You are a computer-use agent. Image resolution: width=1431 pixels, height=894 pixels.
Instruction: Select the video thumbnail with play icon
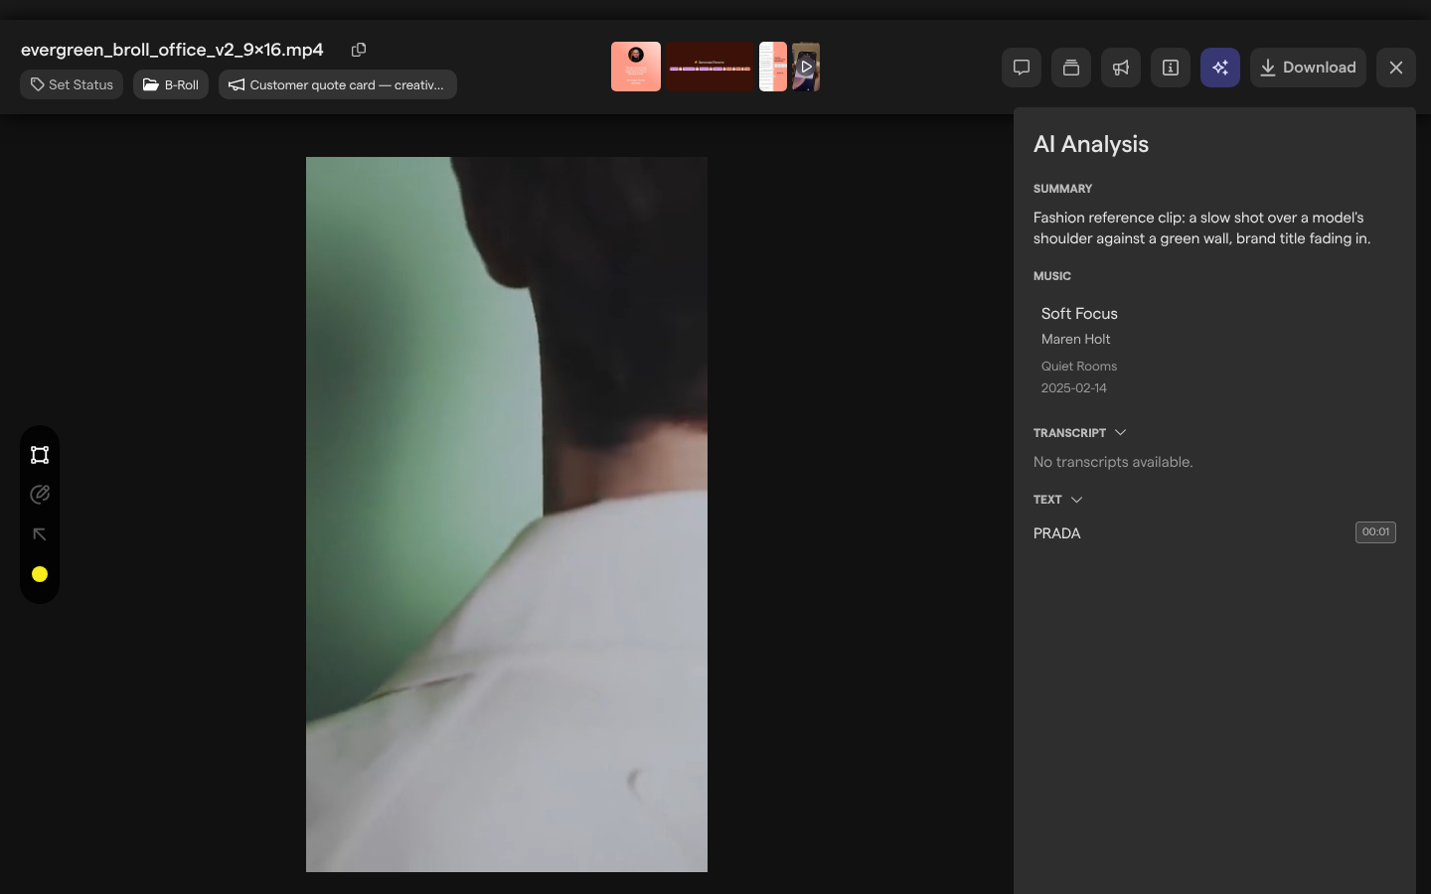(x=806, y=67)
